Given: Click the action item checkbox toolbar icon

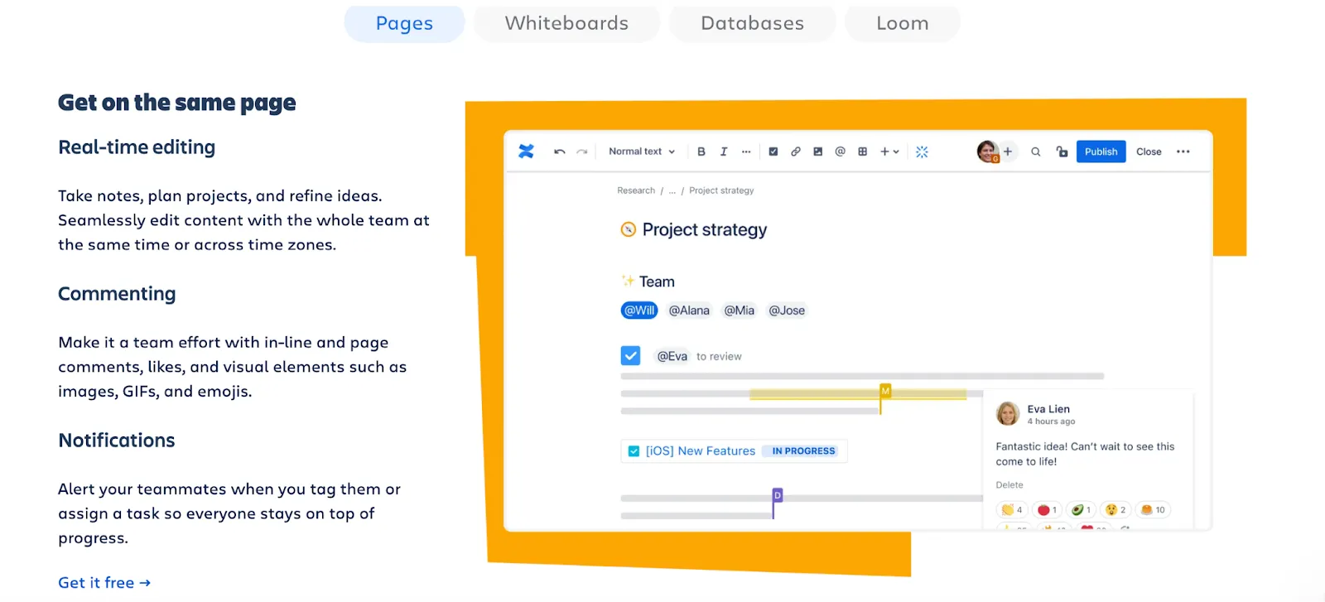Looking at the screenshot, I should point(773,152).
